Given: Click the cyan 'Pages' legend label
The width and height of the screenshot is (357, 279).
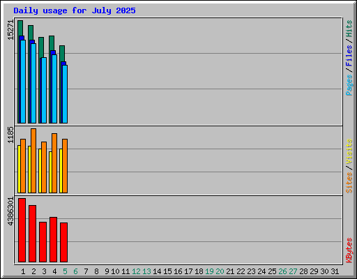Looking at the screenshot, I should pos(349,85).
